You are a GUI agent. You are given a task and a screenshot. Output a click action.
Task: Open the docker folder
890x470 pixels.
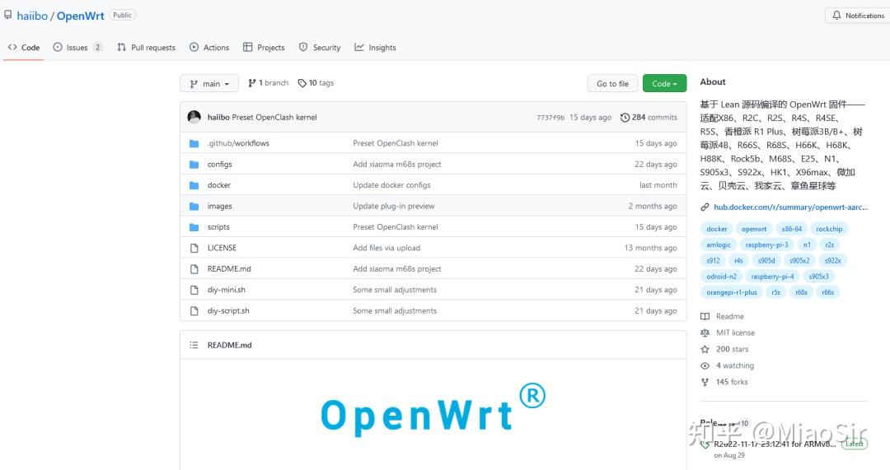pyautogui.click(x=219, y=185)
